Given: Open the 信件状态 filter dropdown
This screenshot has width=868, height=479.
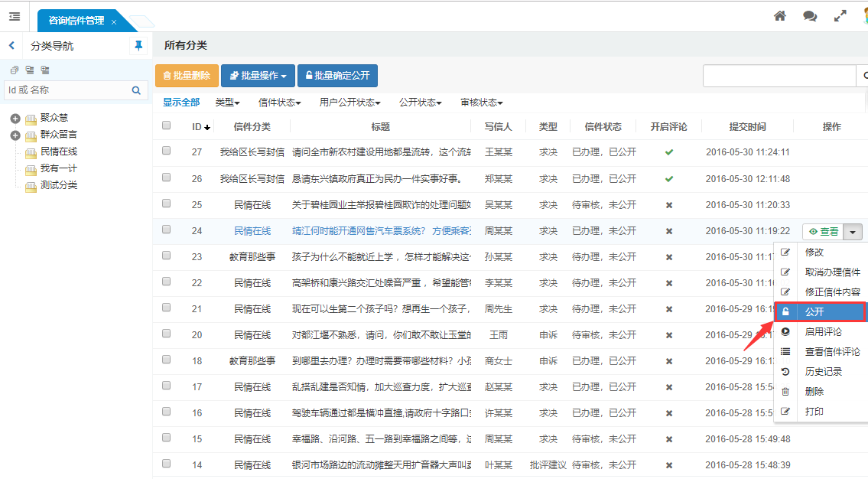Looking at the screenshot, I should tap(279, 103).
